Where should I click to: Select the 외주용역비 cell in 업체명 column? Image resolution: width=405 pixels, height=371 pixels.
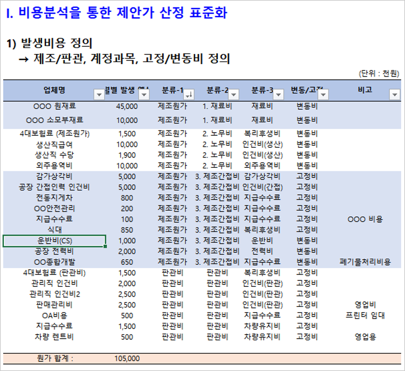54,166
